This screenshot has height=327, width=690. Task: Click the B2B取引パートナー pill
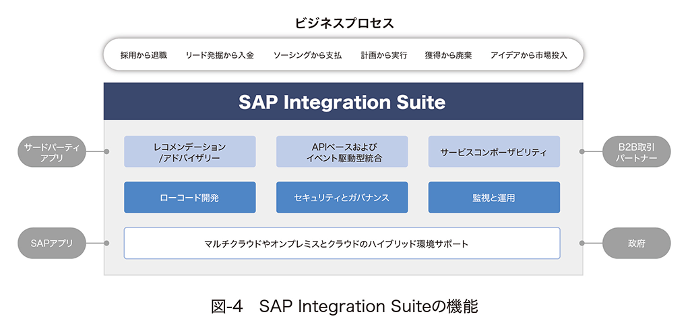636,151
